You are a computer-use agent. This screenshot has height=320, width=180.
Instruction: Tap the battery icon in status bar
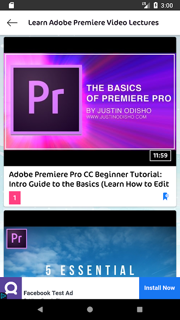click(156, 5)
